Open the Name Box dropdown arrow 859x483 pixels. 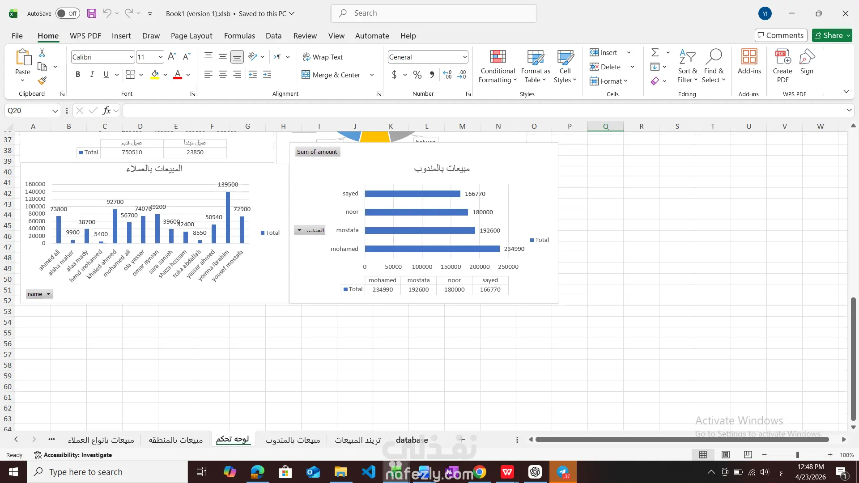point(55,110)
